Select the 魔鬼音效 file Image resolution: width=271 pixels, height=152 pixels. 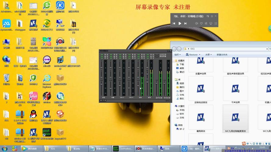pos(201,119)
